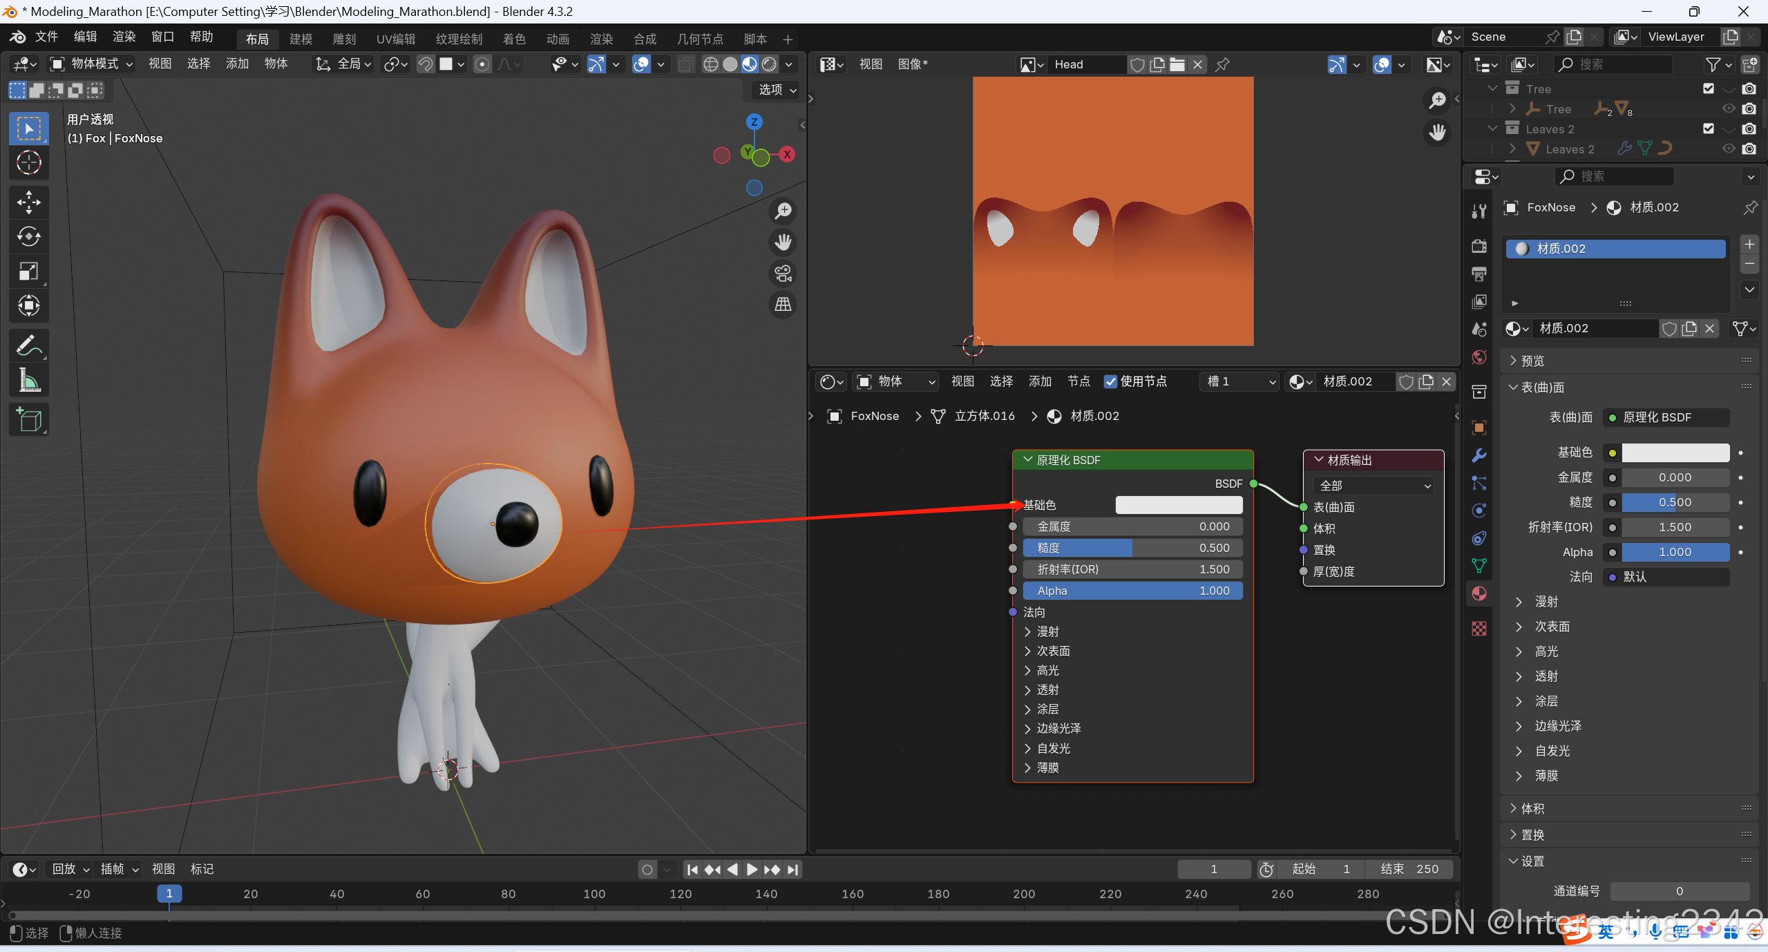Switch to perspective/orthographic grid icon
The height and width of the screenshot is (952, 1768).
[783, 305]
